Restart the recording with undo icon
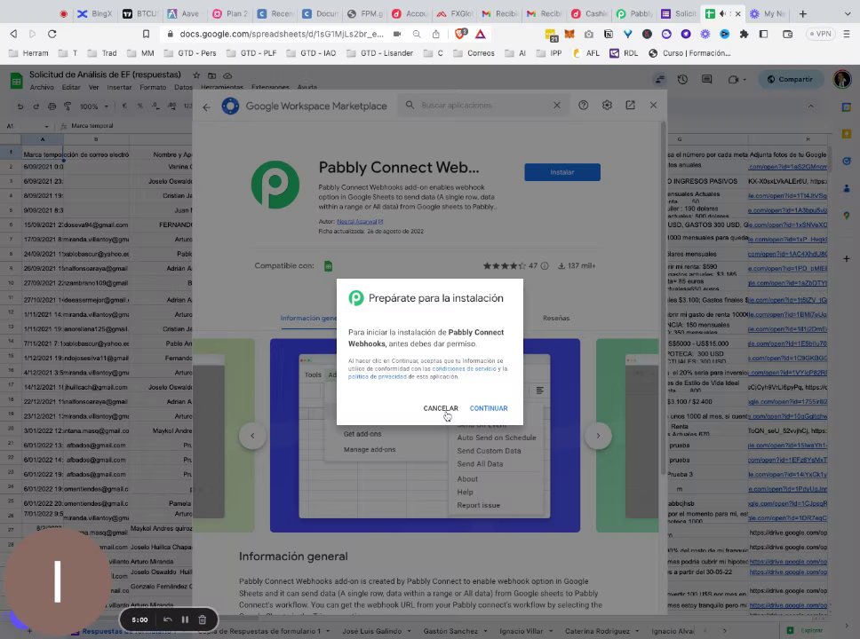860x639 pixels. 168,619
